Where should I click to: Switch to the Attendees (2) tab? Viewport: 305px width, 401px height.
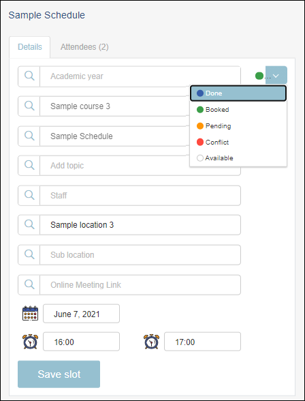(x=84, y=47)
